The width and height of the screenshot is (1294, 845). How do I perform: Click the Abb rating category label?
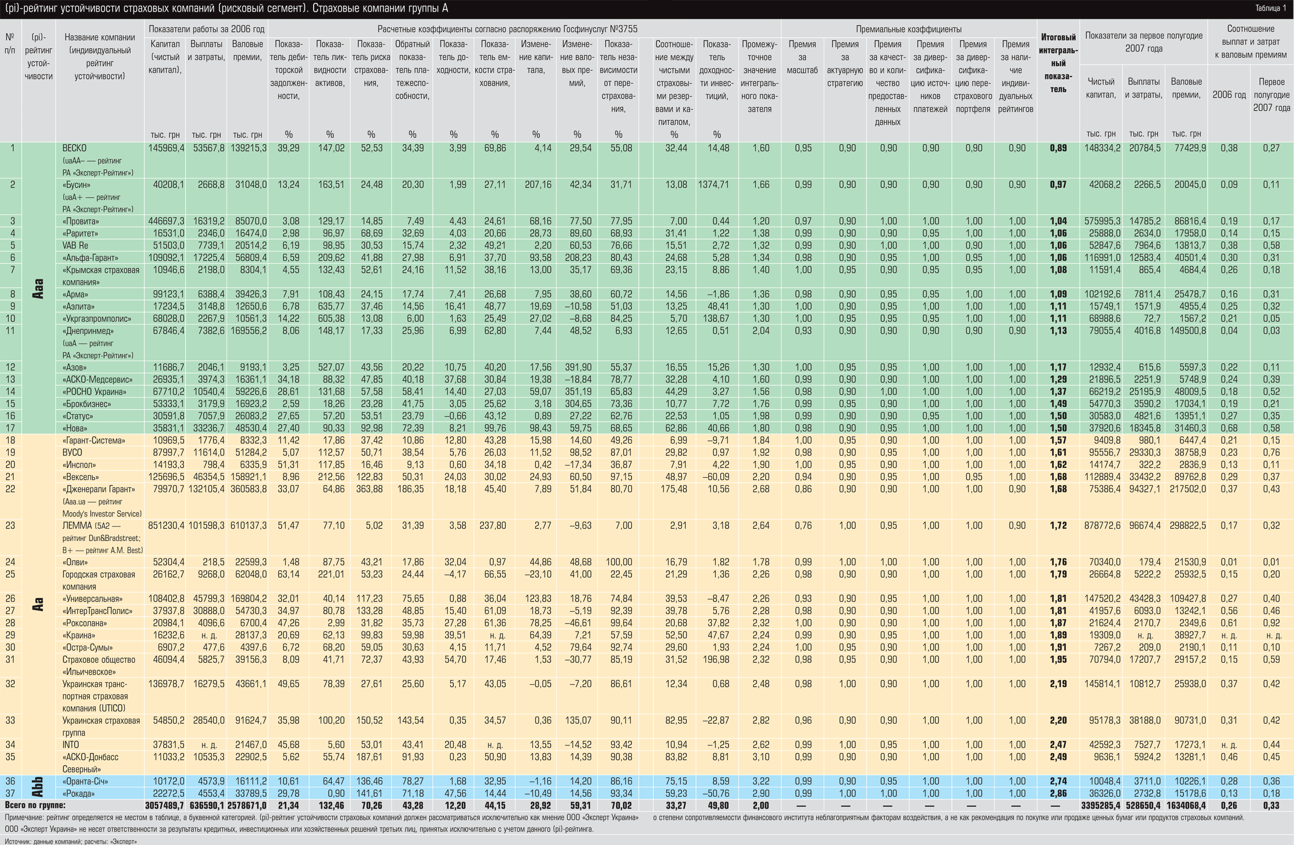click(x=38, y=788)
